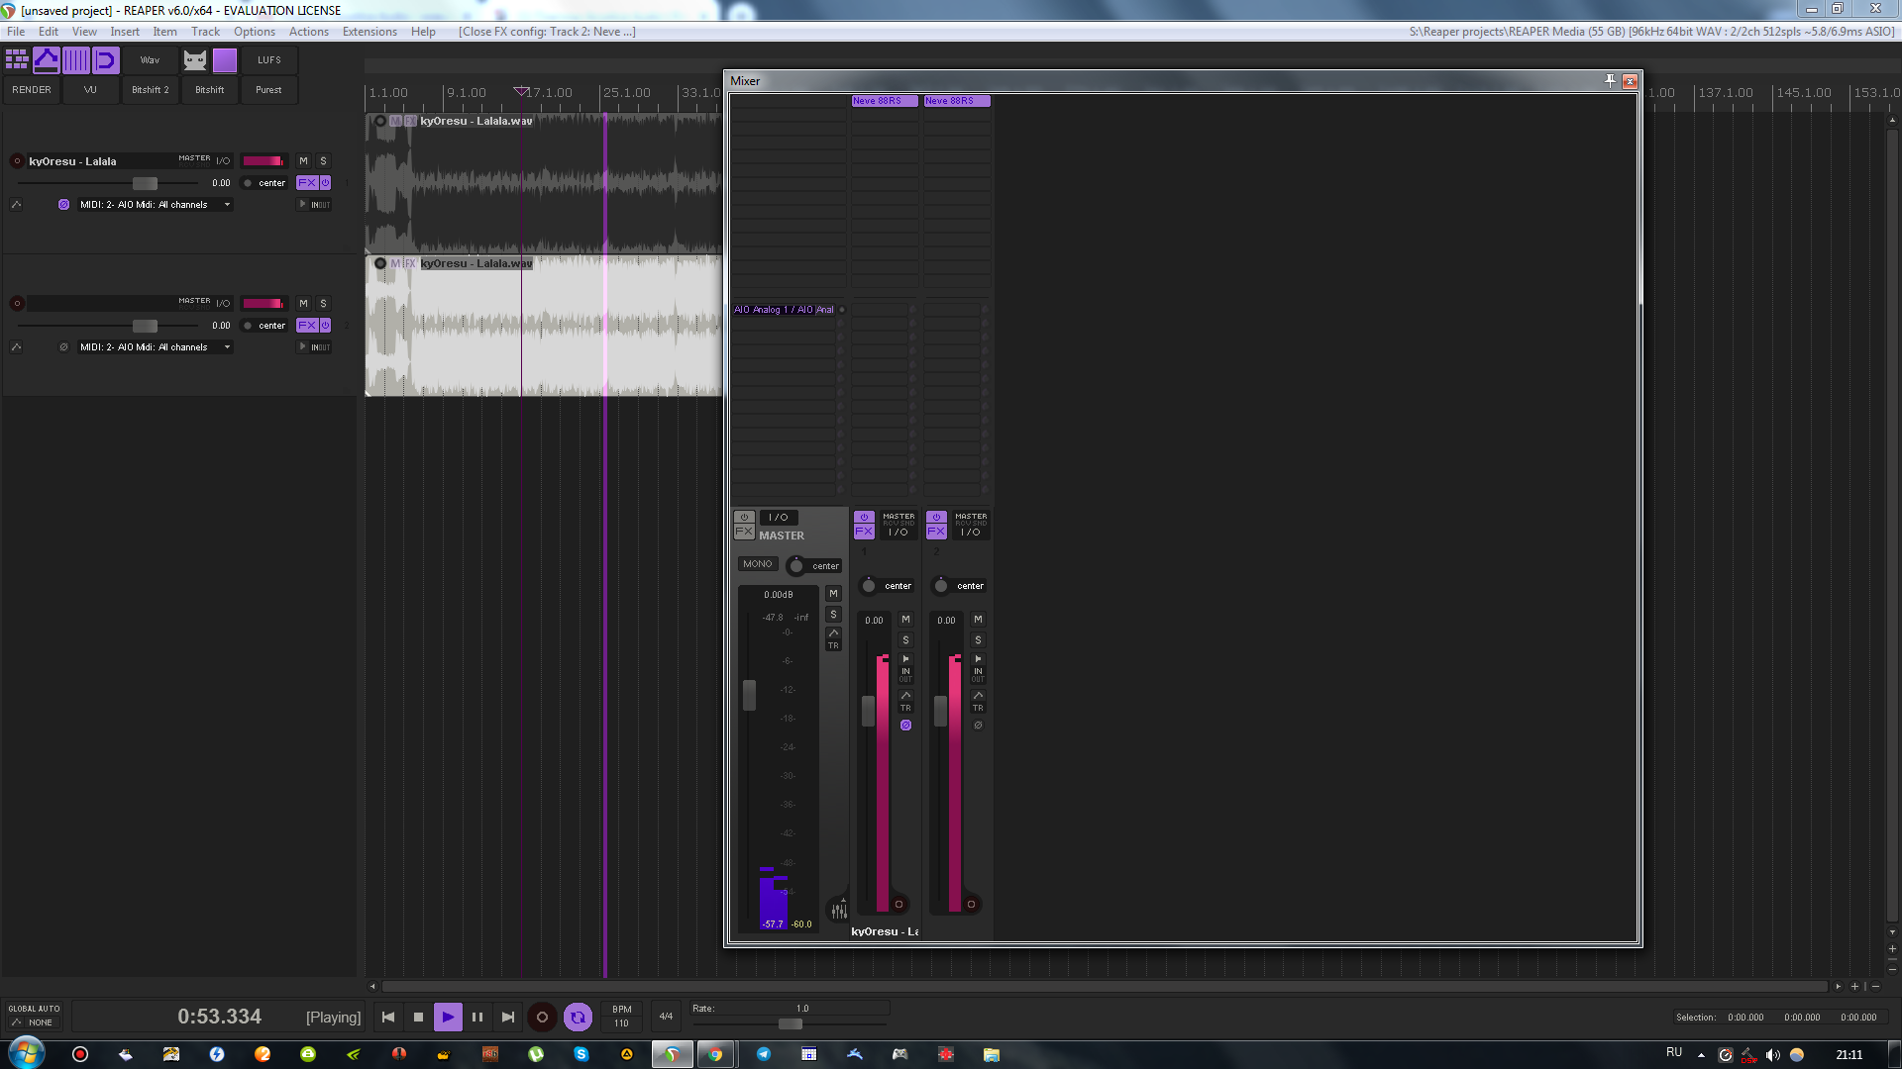Click the playback Rate slider handle

[791, 1024]
